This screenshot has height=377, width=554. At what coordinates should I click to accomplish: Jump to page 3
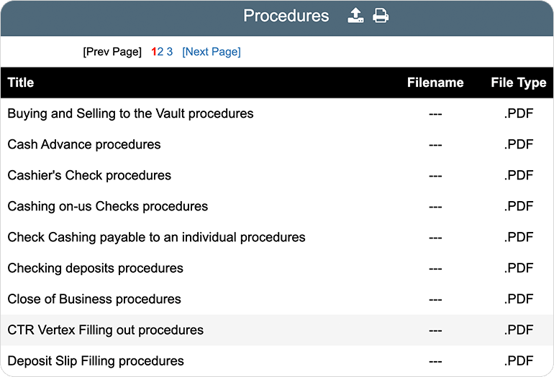tap(170, 52)
